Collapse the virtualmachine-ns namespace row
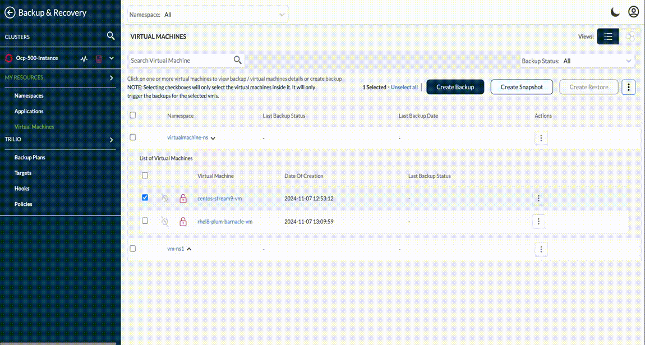This screenshot has width=645, height=345. (x=213, y=138)
